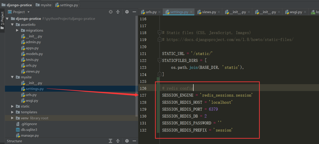Open the 1: Project tool window sidebar button

click(2, 21)
